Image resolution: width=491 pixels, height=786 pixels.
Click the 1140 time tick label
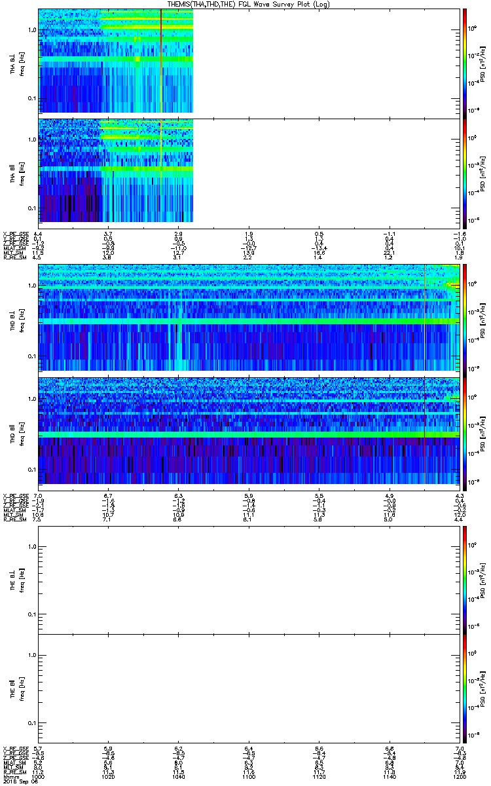coord(389,777)
